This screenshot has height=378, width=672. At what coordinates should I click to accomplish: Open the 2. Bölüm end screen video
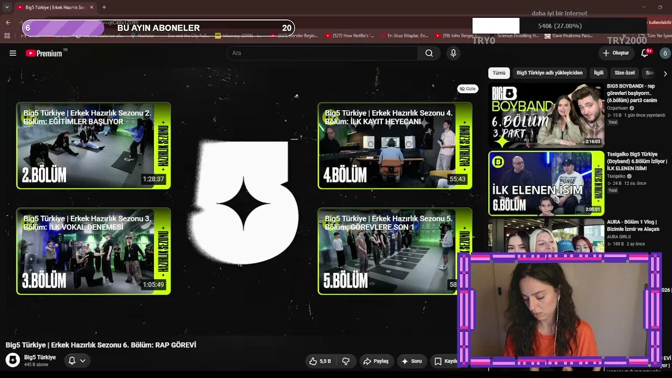coord(93,145)
